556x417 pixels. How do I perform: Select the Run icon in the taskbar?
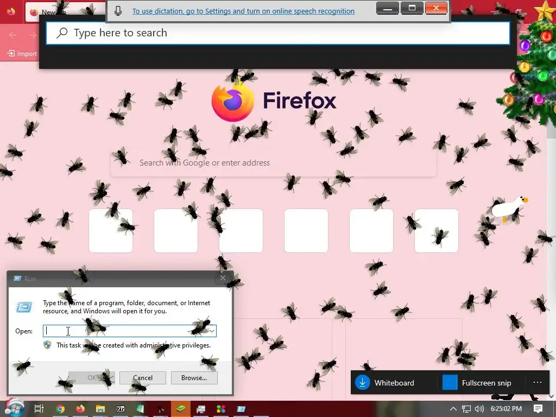(241, 409)
